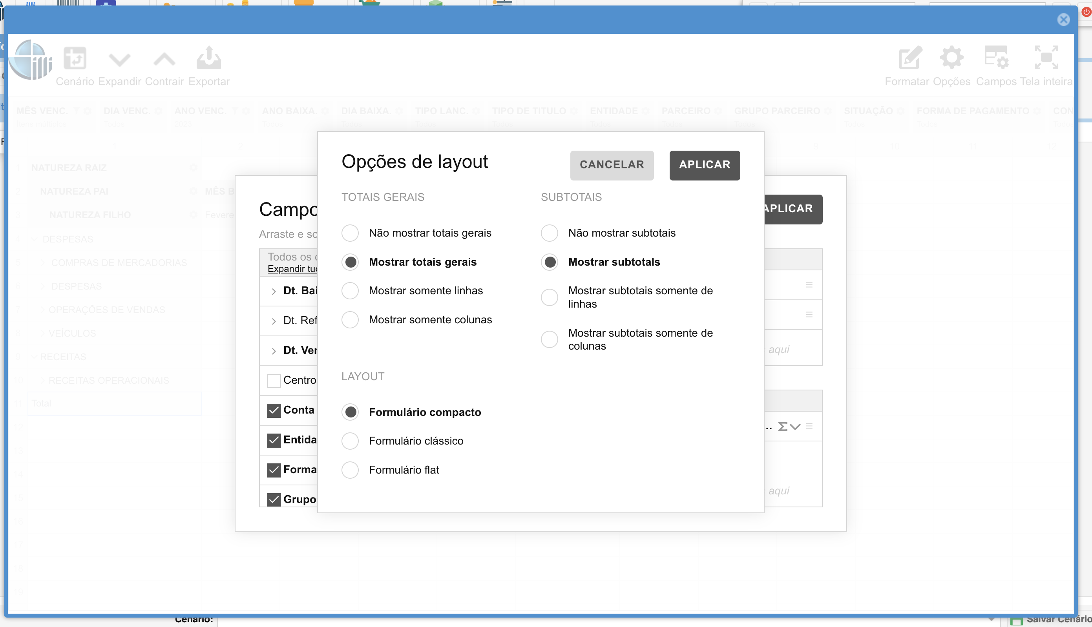The image size is (1092, 627).
Task: Click the Expandir tudo link
Action: coord(292,269)
